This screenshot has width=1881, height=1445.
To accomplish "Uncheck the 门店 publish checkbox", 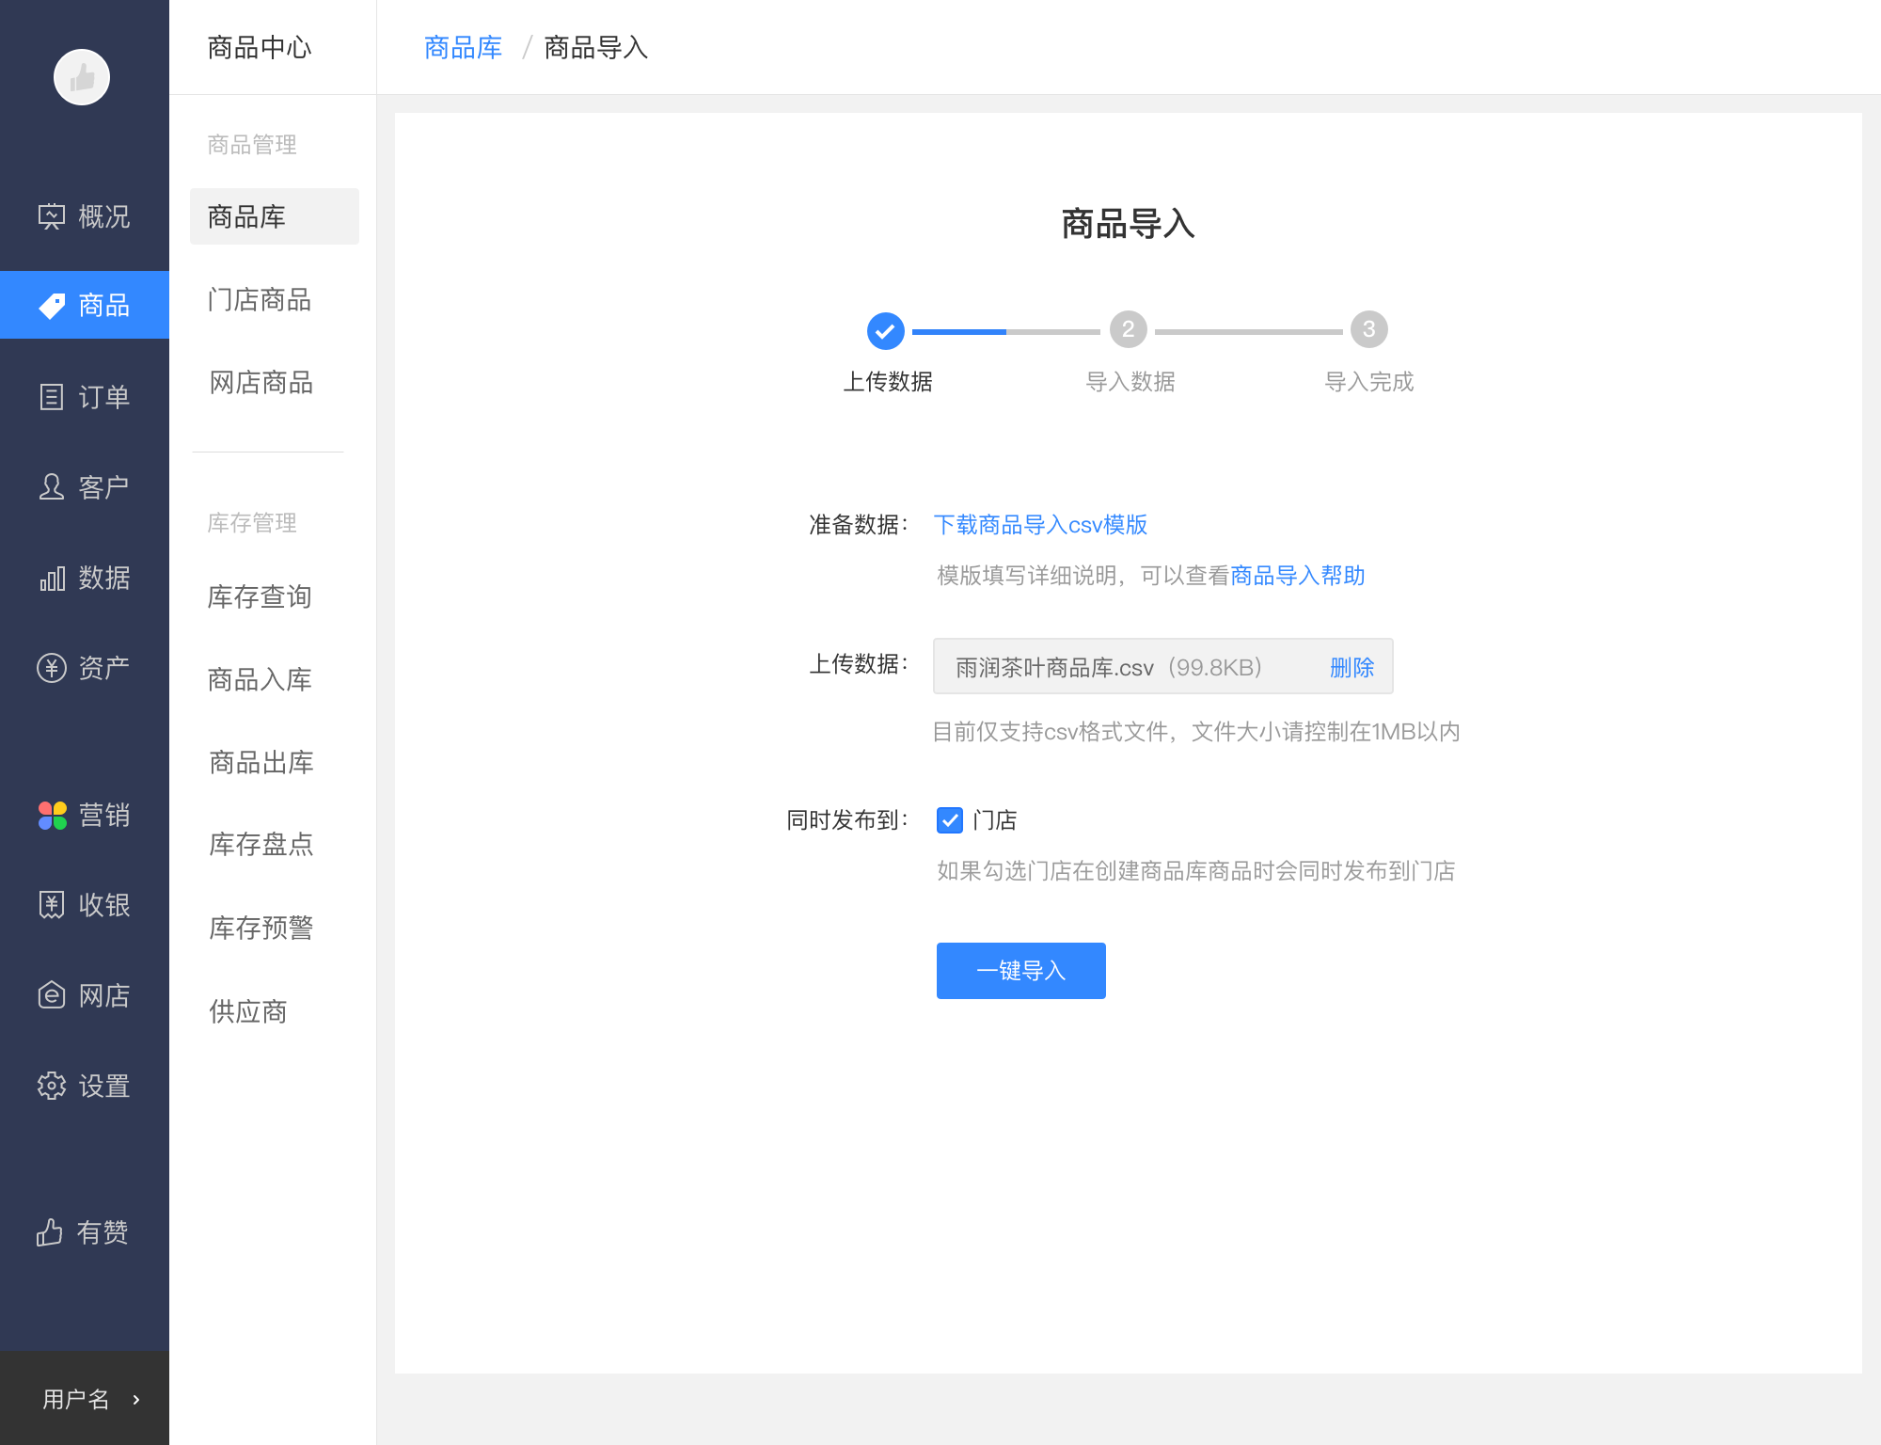I will pyautogui.click(x=949, y=820).
